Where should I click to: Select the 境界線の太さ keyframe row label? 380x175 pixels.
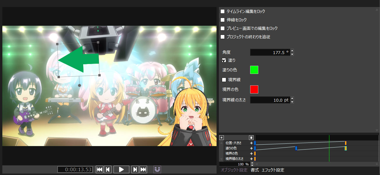pos(234,159)
